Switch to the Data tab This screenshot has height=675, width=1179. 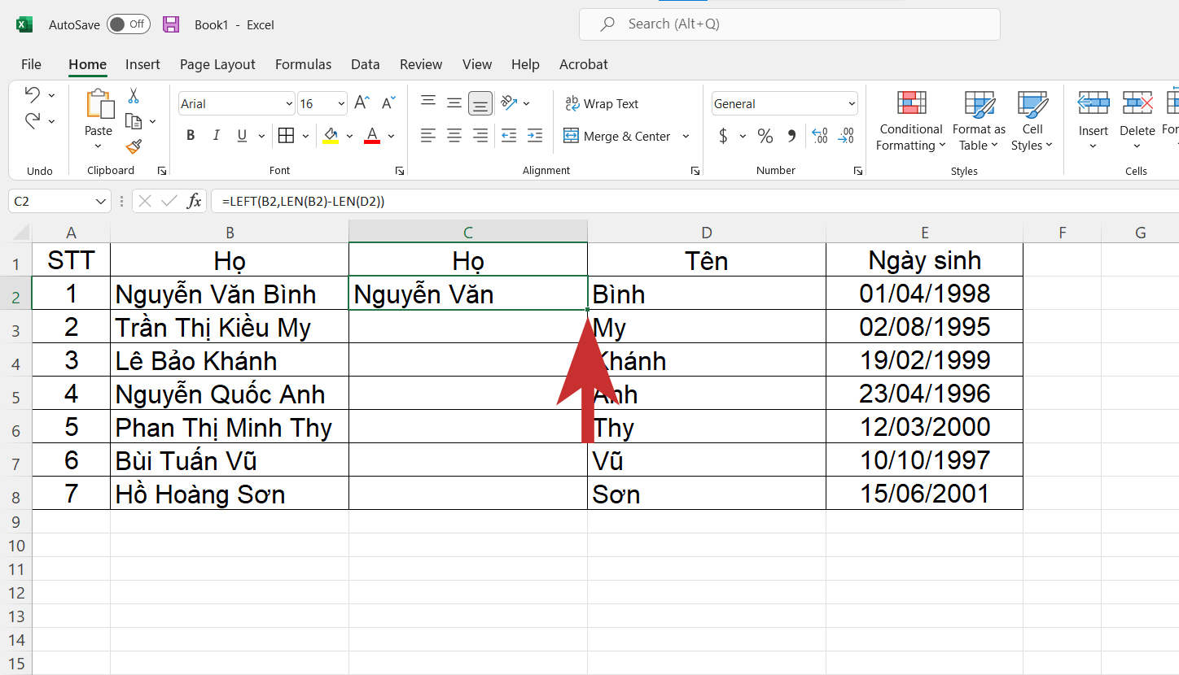366,64
